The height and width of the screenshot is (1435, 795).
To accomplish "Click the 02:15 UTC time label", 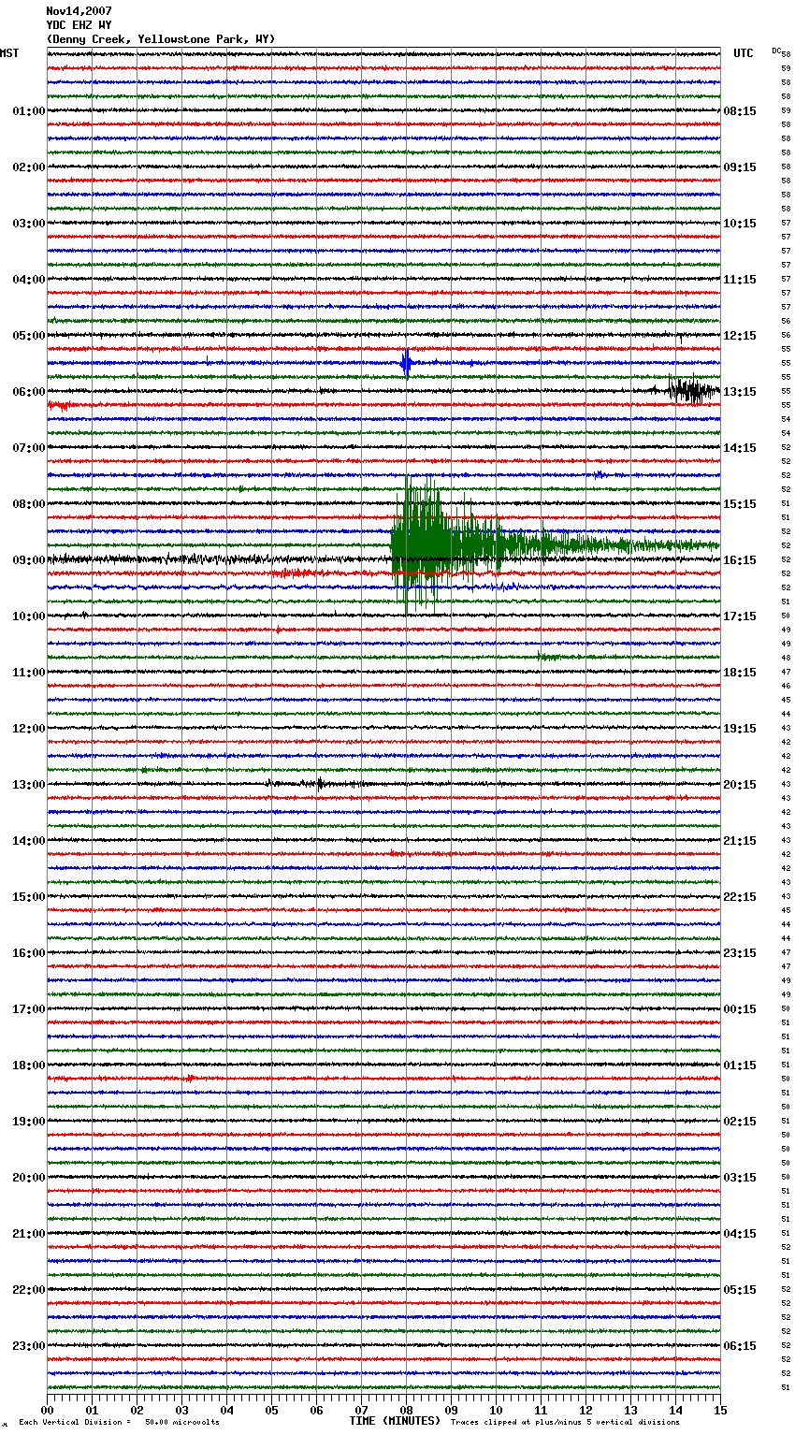I will pos(740,1122).
